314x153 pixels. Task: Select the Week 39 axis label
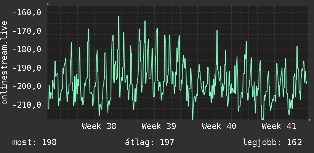(x=159, y=126)
